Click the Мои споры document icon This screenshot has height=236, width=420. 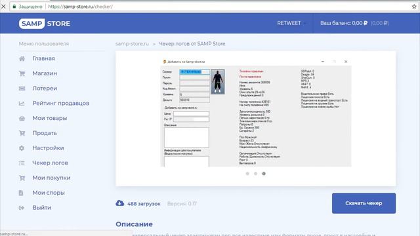click(21, 193)
